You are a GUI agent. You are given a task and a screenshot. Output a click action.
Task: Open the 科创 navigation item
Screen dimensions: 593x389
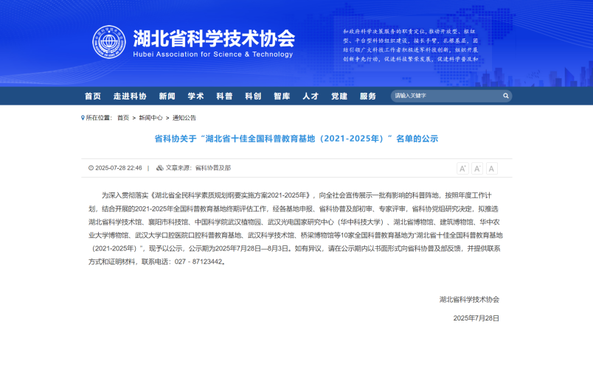(x=253, y=97)
